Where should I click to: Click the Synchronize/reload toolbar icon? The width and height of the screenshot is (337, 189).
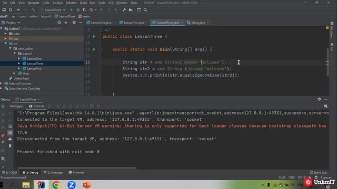point(11,10)
